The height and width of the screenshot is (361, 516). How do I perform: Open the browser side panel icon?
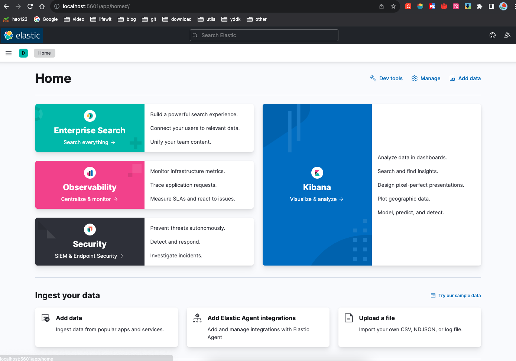pos(491,6)
